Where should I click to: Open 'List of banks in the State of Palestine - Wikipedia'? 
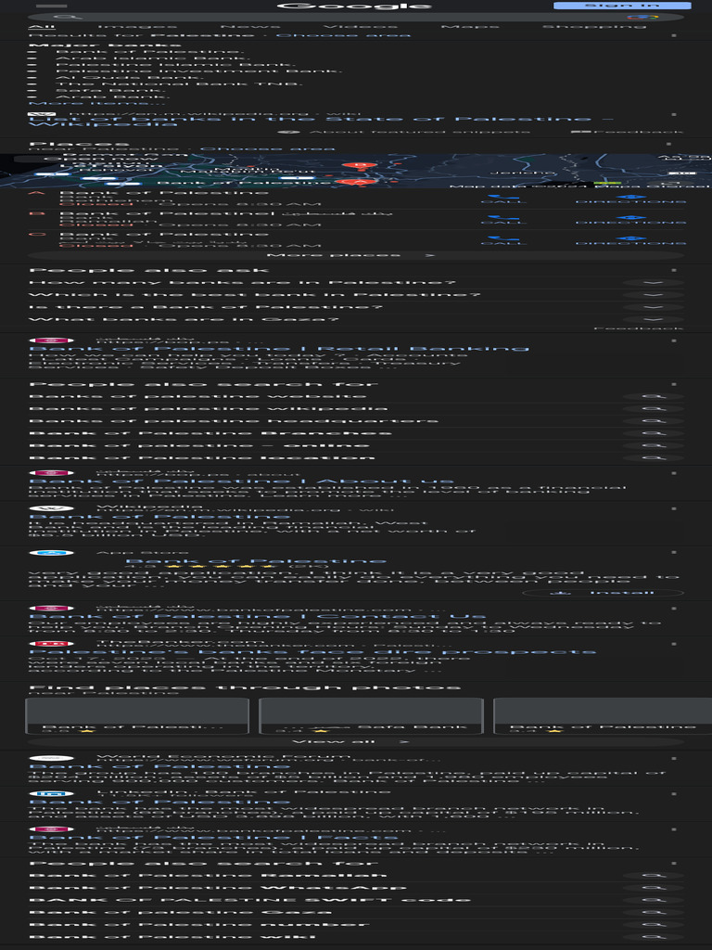[321, 122]
